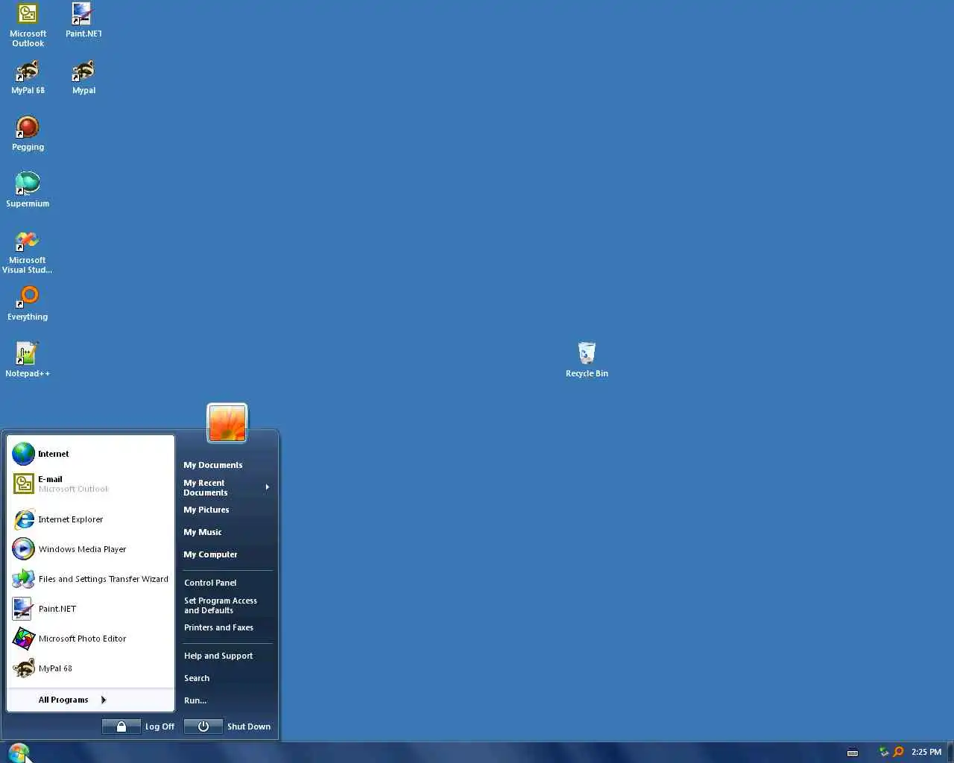
Task: Launch Internet from the Start menu
Action: click(x=91, y=454)
